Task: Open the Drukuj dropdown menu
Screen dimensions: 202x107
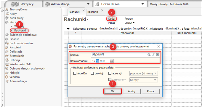Action: pos(130,23)
